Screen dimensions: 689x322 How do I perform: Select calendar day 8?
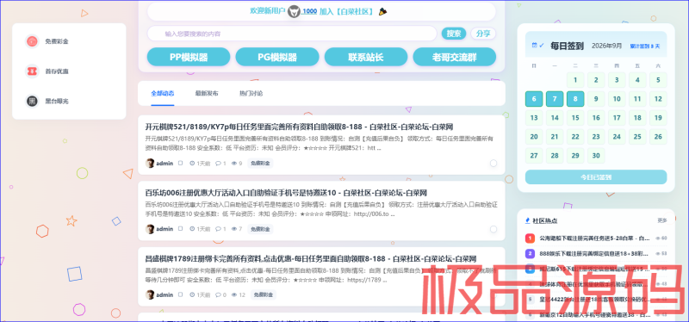tap(575, 99)
